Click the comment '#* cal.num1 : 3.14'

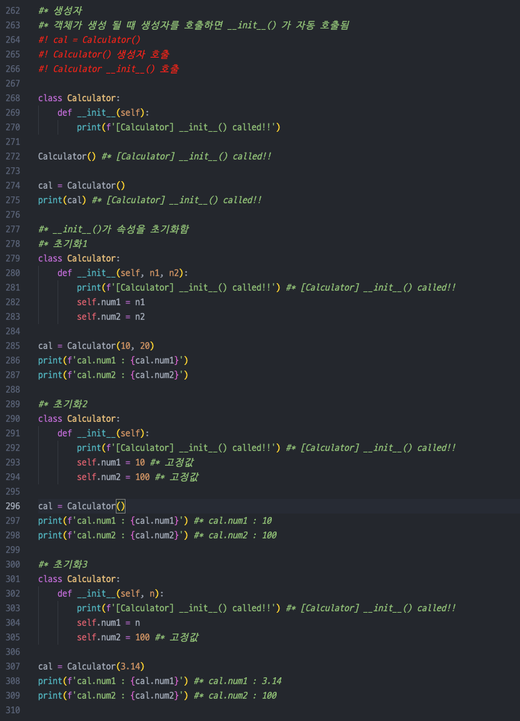tap(238, 681)
